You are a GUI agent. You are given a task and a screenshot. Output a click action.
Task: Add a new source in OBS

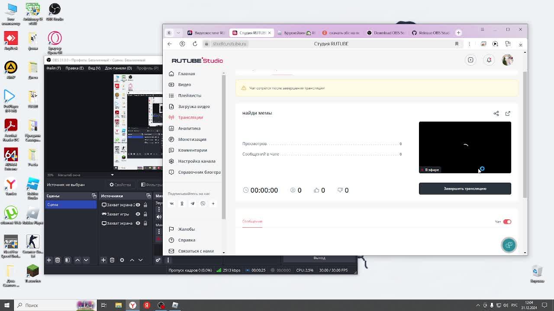tap(103, 260)
